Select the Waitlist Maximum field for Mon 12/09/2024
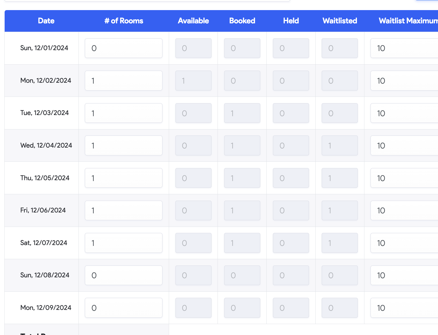 [404, 308]
